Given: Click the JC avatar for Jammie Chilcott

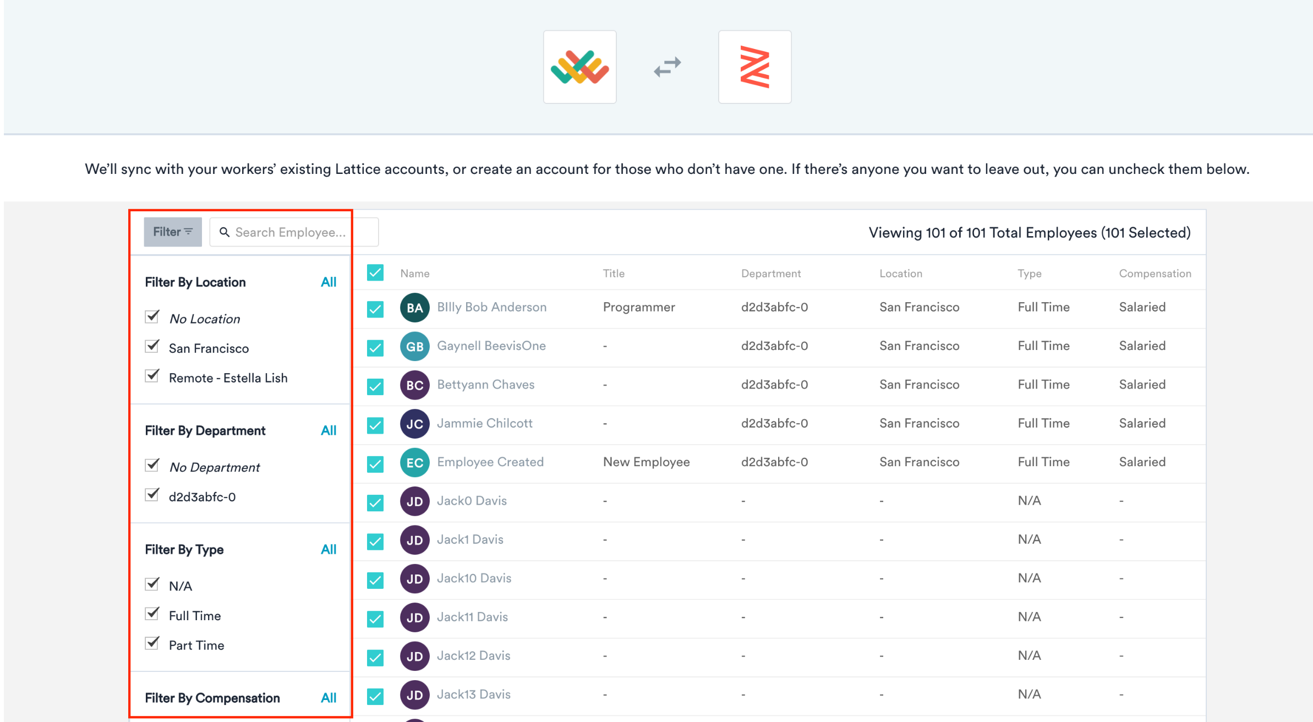Looking at the screenshot, I should point(414,424).
